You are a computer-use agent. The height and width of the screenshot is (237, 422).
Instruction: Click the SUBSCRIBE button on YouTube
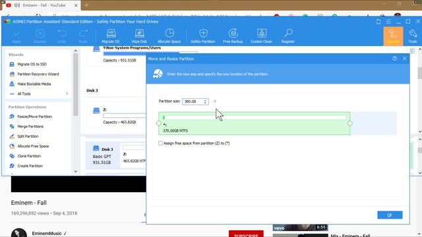pos(246,234)
